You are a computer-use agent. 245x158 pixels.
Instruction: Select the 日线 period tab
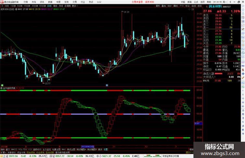click(49, 6)
